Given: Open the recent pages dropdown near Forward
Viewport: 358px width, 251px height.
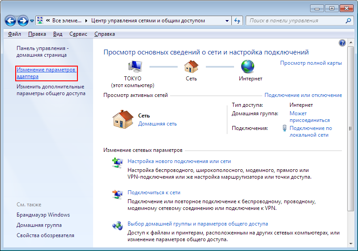Looking at the screenshot, I should click(x=32, y=21).
